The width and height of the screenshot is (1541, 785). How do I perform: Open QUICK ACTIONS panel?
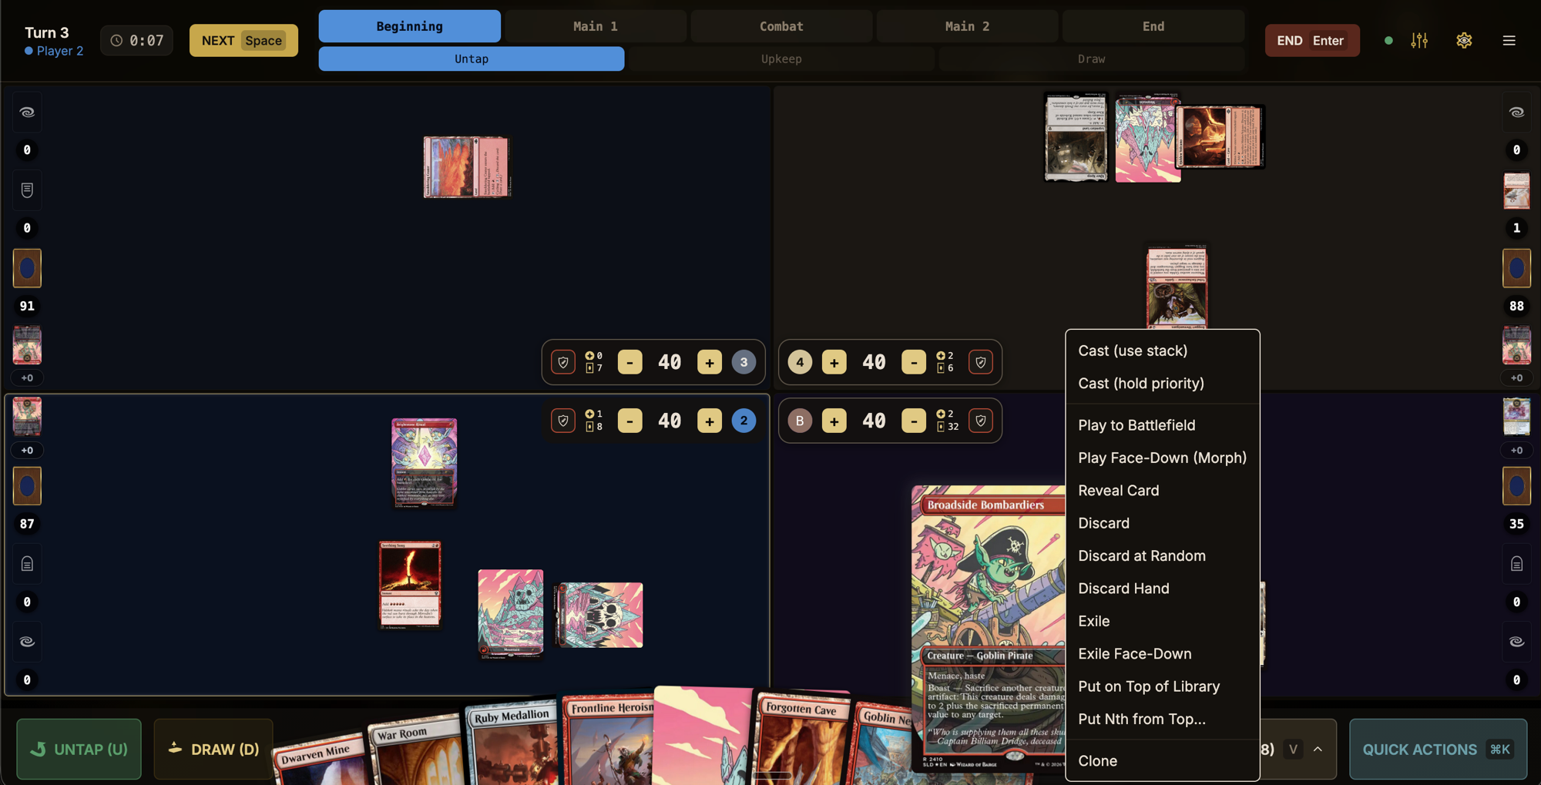tap(1438, 749)
